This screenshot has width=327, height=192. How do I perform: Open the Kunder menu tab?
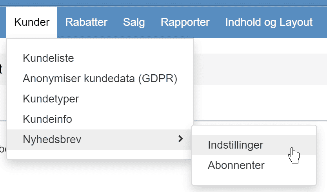(32, 22)
